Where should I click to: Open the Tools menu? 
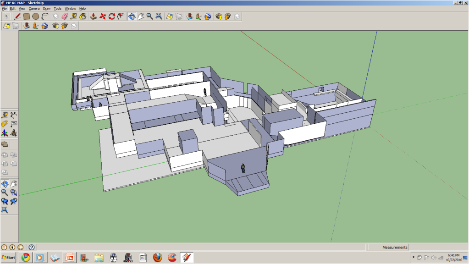click(57, 9)
